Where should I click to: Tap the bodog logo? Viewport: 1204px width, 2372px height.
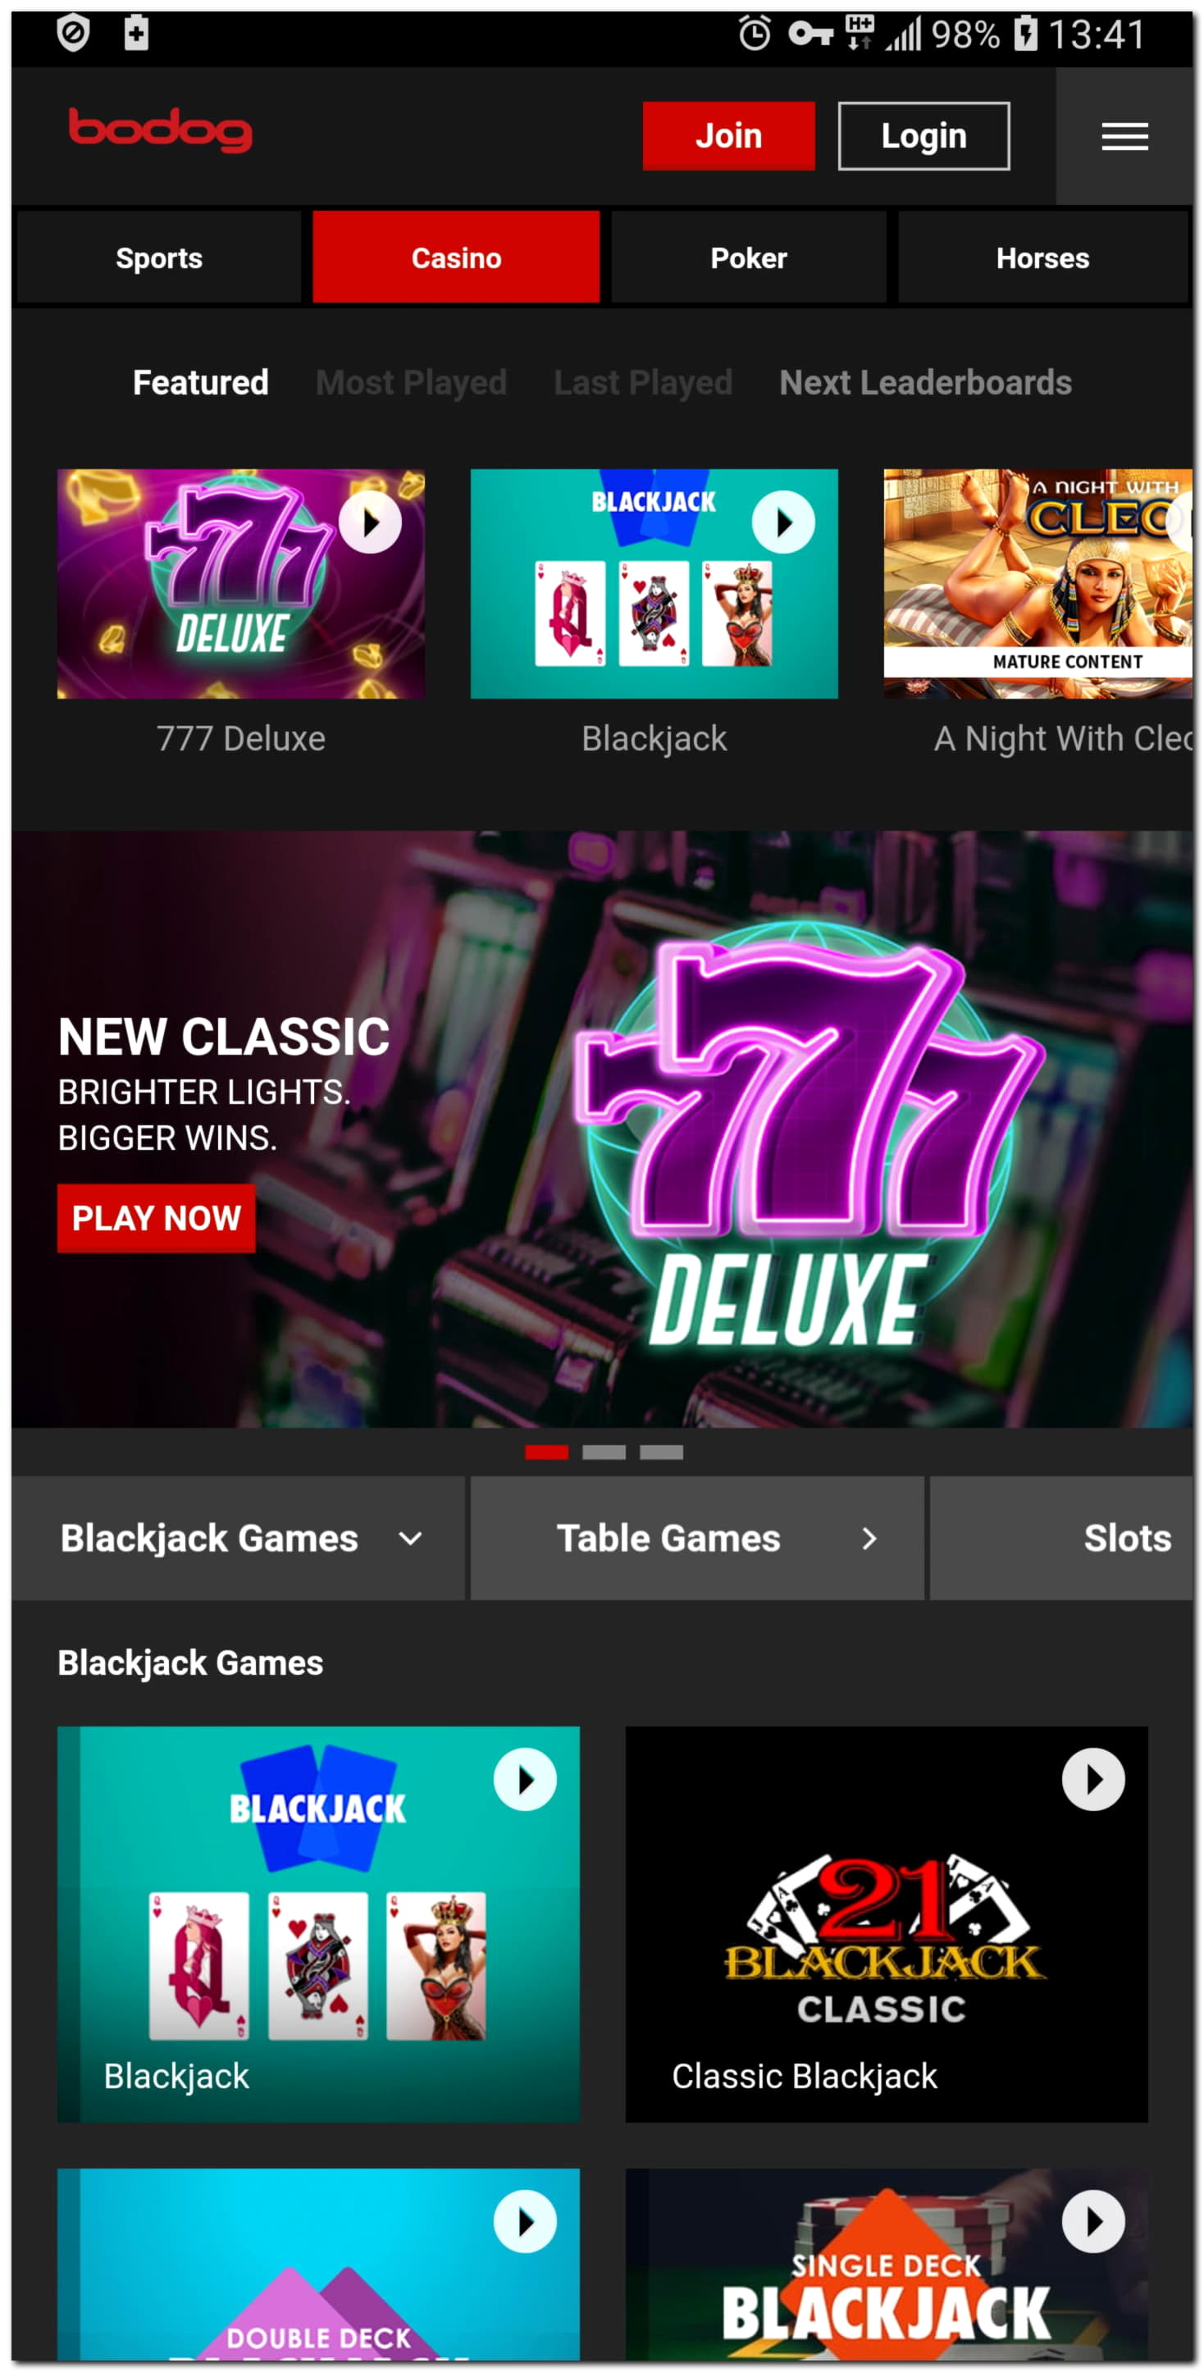pos(160,130)
